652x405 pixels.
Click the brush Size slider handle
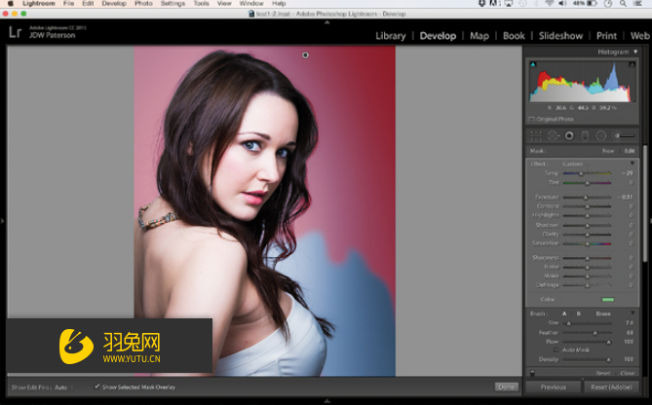pyautogui.click(x=568, y=323)
